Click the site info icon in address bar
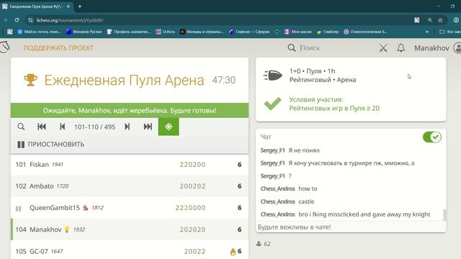The height and width of the screenshot is (259, 461). 30,20
